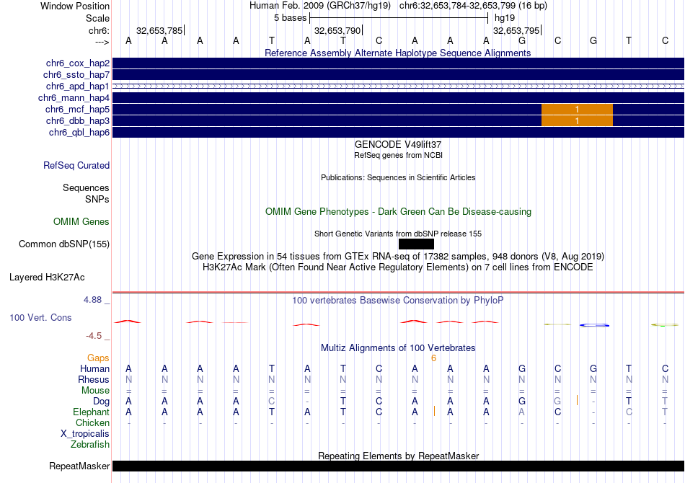Click the orange 6 gap count
This screenshot has height=483, width=685.
pos(433,358)
